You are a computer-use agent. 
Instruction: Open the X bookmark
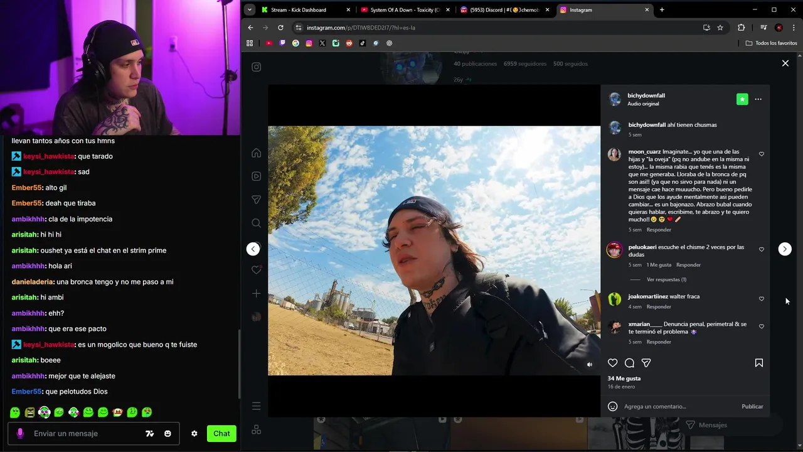[322, 43]
